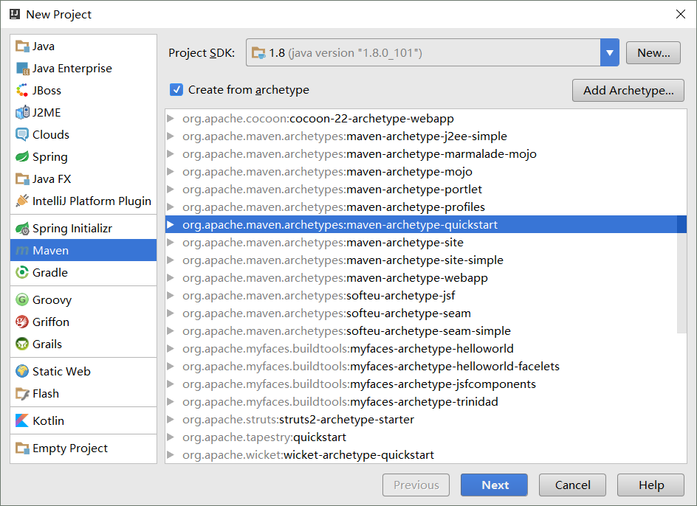Click the Cancel button
The image size is (697, 506).
572,485
